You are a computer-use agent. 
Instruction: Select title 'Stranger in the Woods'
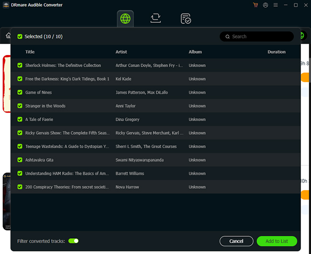tap(45, 106)
